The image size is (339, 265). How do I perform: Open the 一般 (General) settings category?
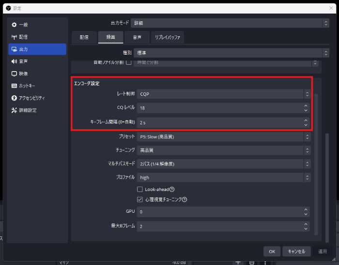(37, 25)
